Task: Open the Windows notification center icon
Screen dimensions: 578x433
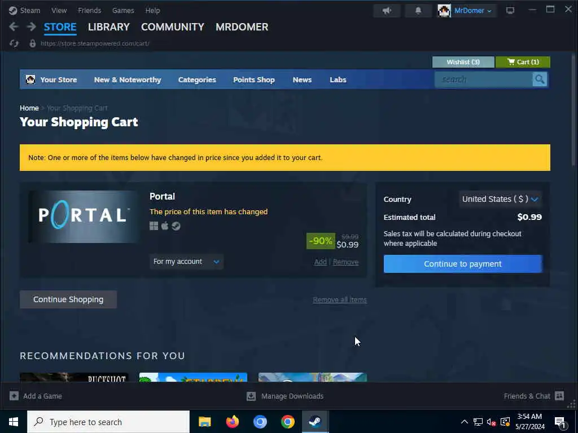Action: point(560,422)
